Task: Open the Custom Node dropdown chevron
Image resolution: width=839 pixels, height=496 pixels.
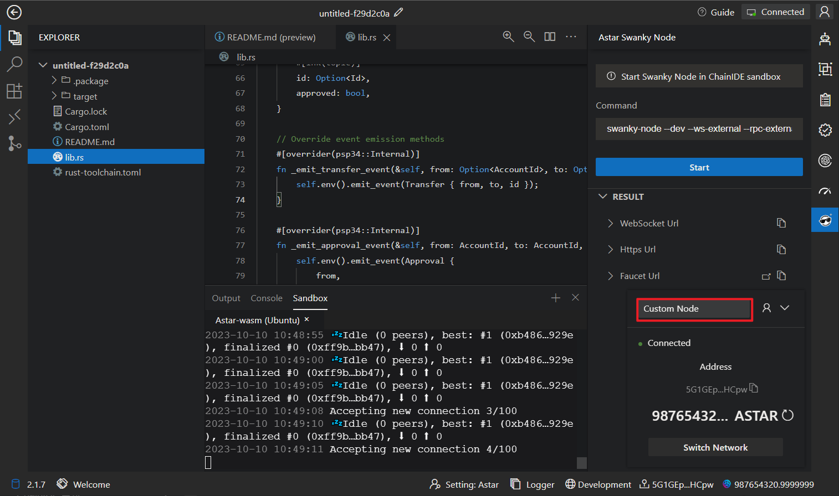Action: pos(785,308)
